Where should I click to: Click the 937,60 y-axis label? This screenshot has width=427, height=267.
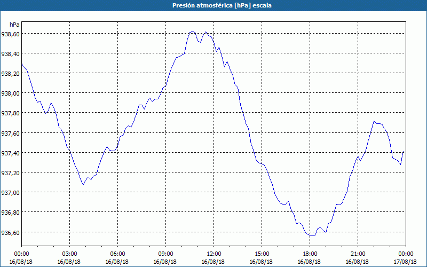pyautogui.click(x=10, y=133)
